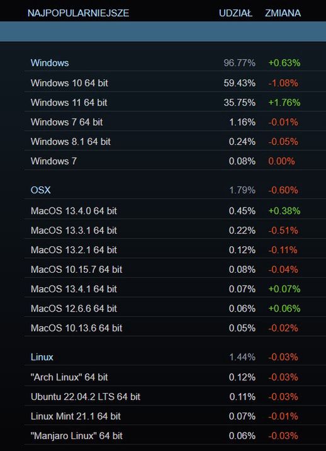The image size is (326, 451).
Task: Select the MacOS 10.15.7 64 bit row
Action: [x=175, y=270]
